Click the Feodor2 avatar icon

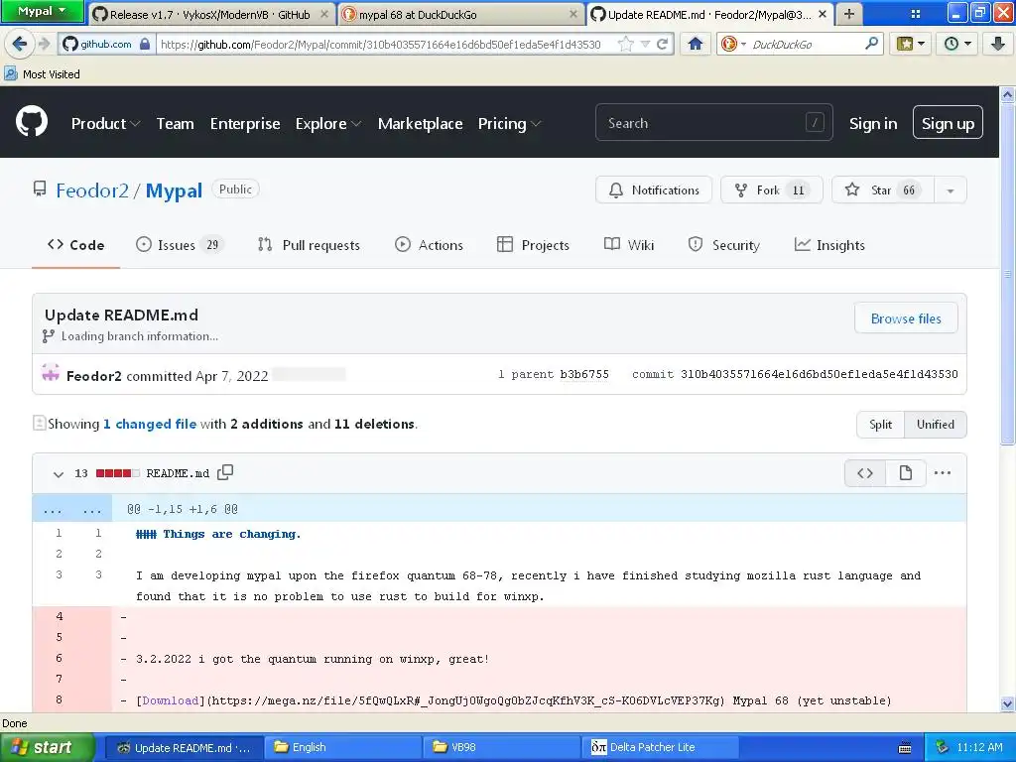pyautogui.click(x=51, y=374)
